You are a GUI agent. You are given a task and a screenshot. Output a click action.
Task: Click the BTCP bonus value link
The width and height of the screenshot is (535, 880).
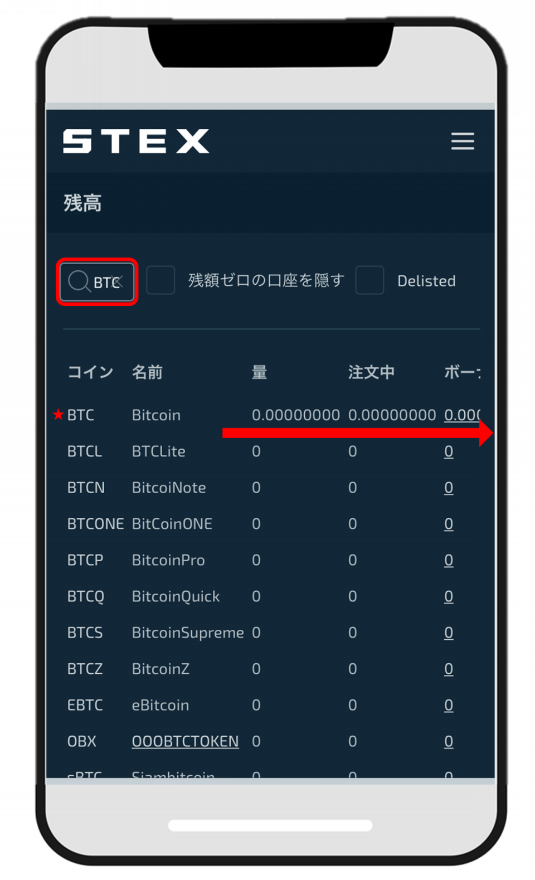pos(449,560)
